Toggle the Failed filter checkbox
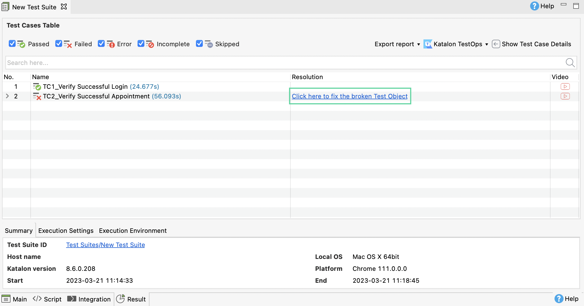 pos(59,44)
